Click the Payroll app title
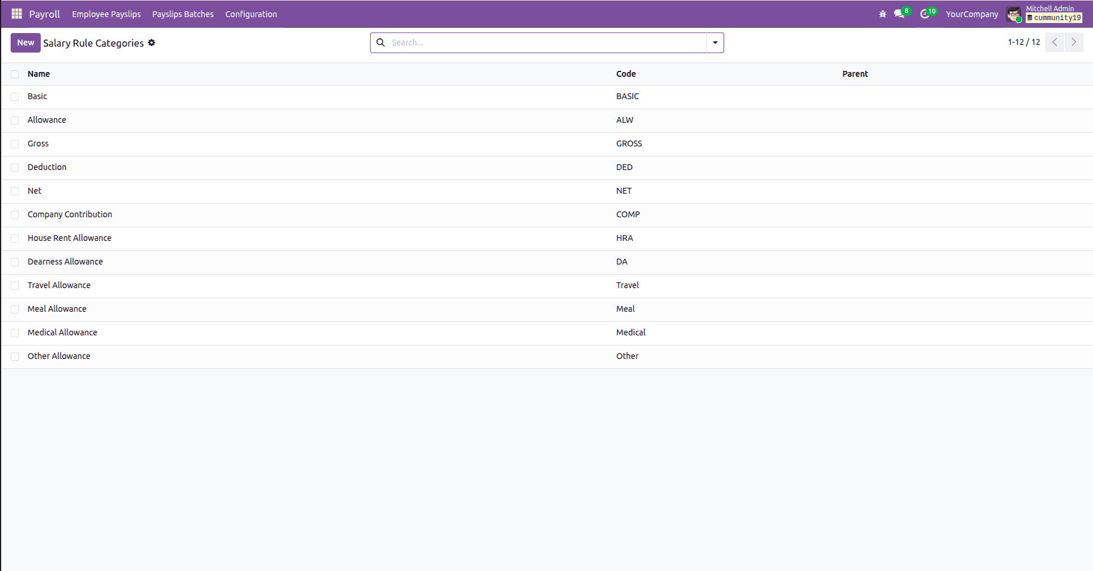1093x571 pixels. [x=44, y=14]
